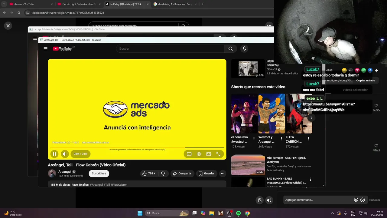Open YouTube player settings gear

(x=199, y=154)
